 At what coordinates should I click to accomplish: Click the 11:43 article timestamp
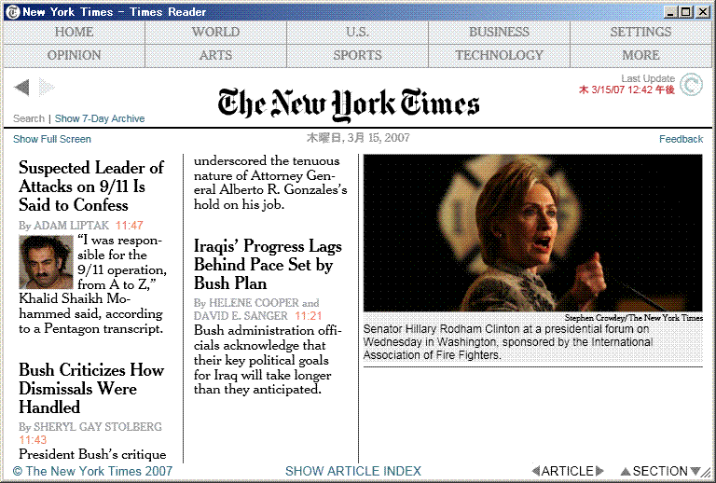pyautogui.click(x=33, y=440)
